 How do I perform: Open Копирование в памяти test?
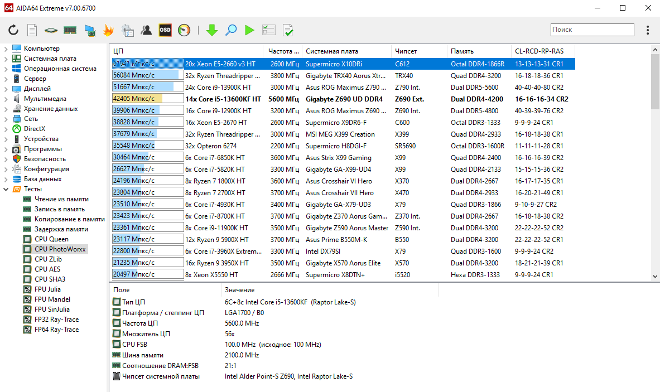(69, 219)
